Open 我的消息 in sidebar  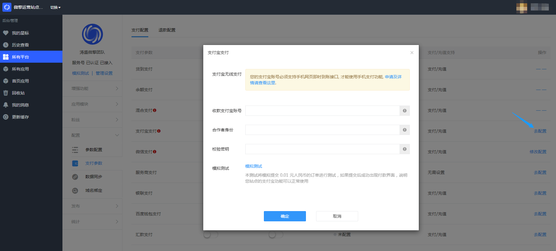point(31,105)
